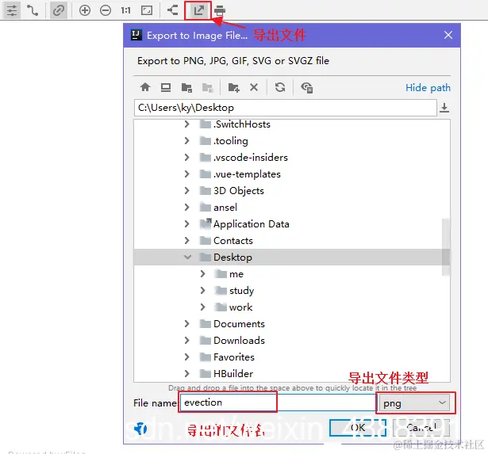Open the recent paths download arrow
The image size is (488, 454).
[444, 108]
